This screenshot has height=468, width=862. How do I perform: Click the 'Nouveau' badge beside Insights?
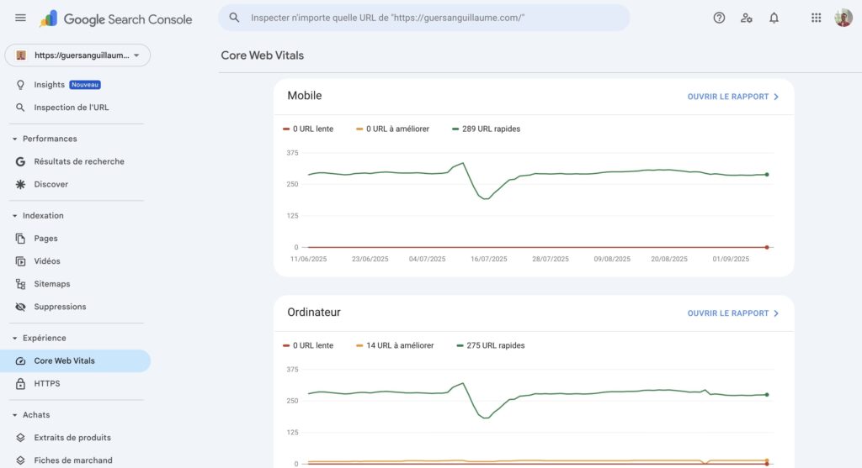coord(85,85)
